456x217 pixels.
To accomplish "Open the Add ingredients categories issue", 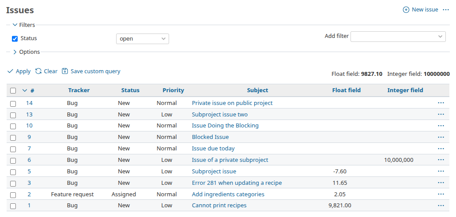I will click(228, 195).
